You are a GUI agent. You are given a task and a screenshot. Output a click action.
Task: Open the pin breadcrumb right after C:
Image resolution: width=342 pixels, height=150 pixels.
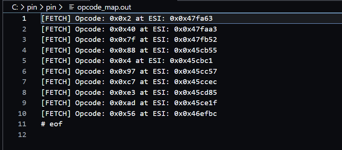coord(32,7)
